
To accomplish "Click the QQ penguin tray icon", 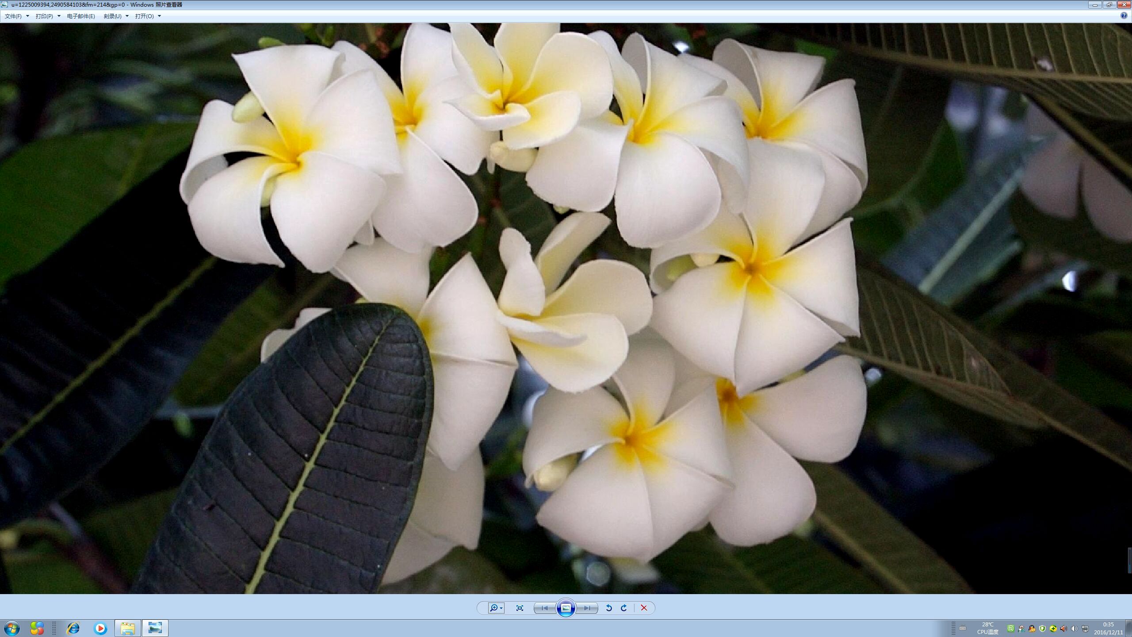I will click(x=1032, y=629).
